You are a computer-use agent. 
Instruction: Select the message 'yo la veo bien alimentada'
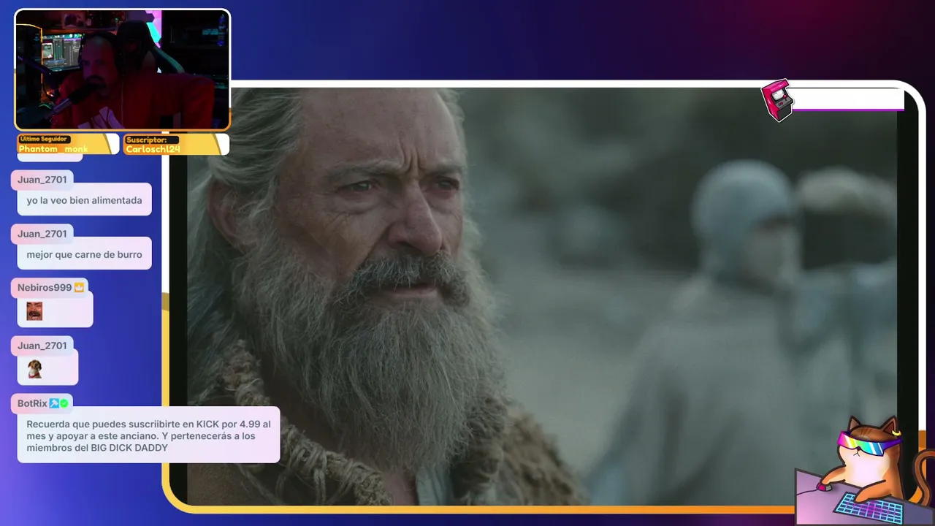click(x=85, y=200)
